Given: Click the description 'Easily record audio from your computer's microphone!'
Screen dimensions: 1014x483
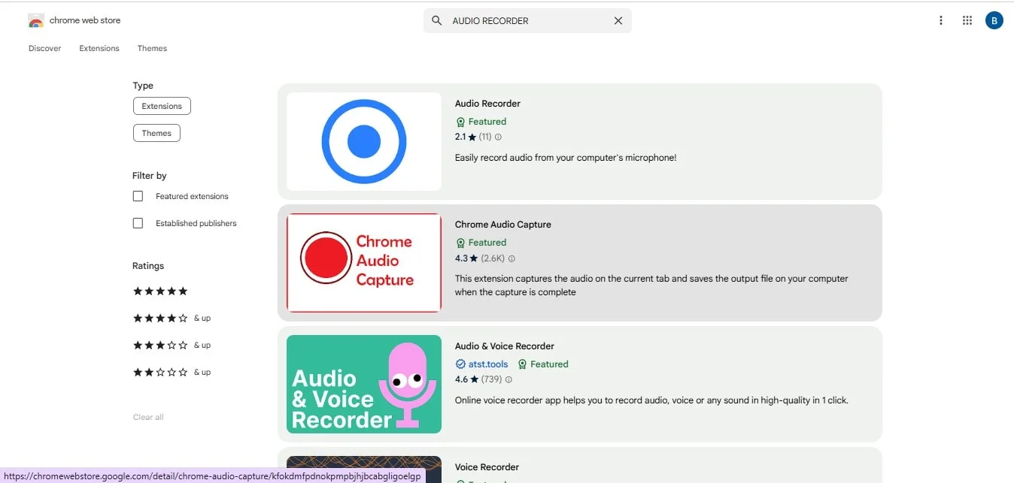Looking at the screenshot, I should [566, 158].
